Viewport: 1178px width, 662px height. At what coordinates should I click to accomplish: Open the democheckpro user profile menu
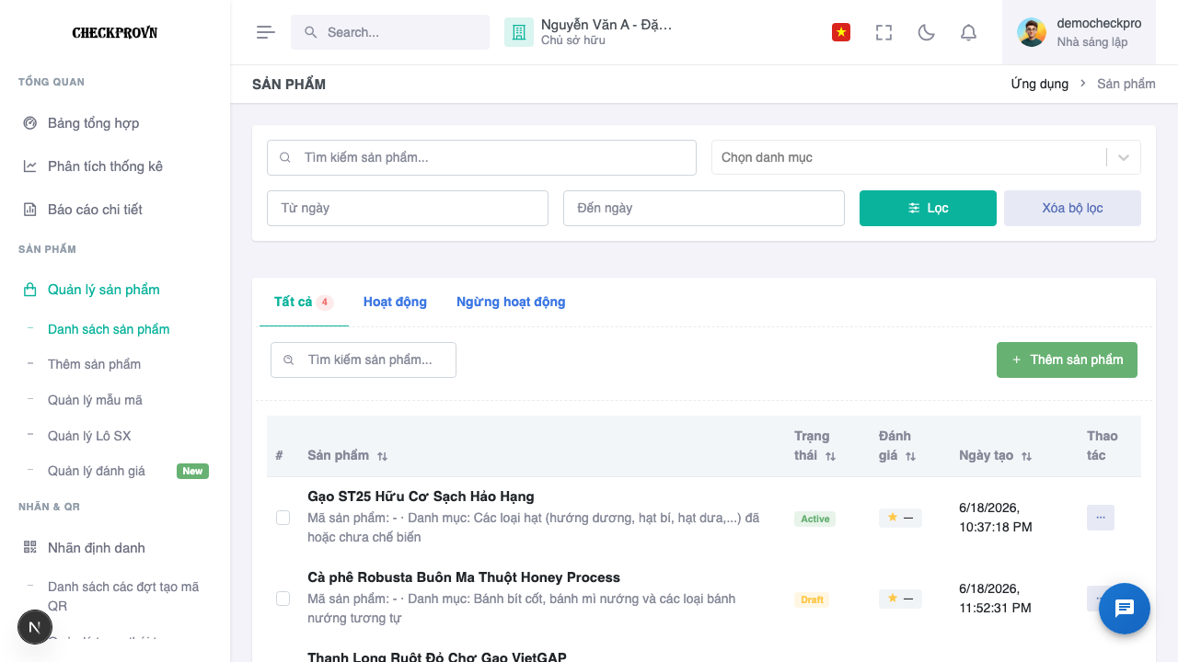click(1079, 32)
